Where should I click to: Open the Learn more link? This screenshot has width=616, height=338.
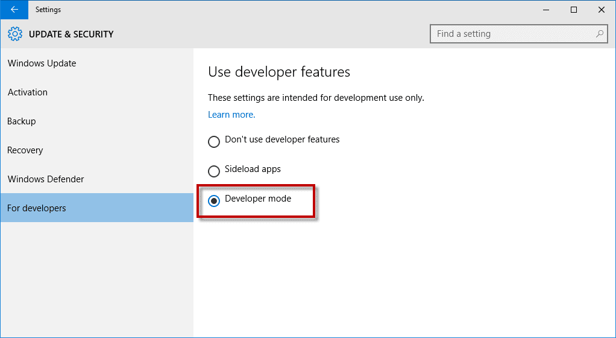pos(231,115)
